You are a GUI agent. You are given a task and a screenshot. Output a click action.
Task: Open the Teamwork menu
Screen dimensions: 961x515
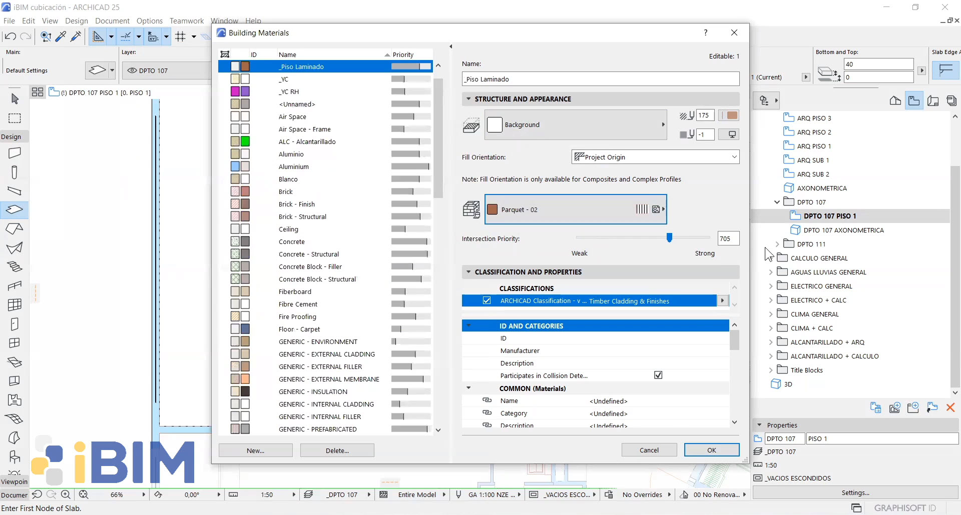186,20
